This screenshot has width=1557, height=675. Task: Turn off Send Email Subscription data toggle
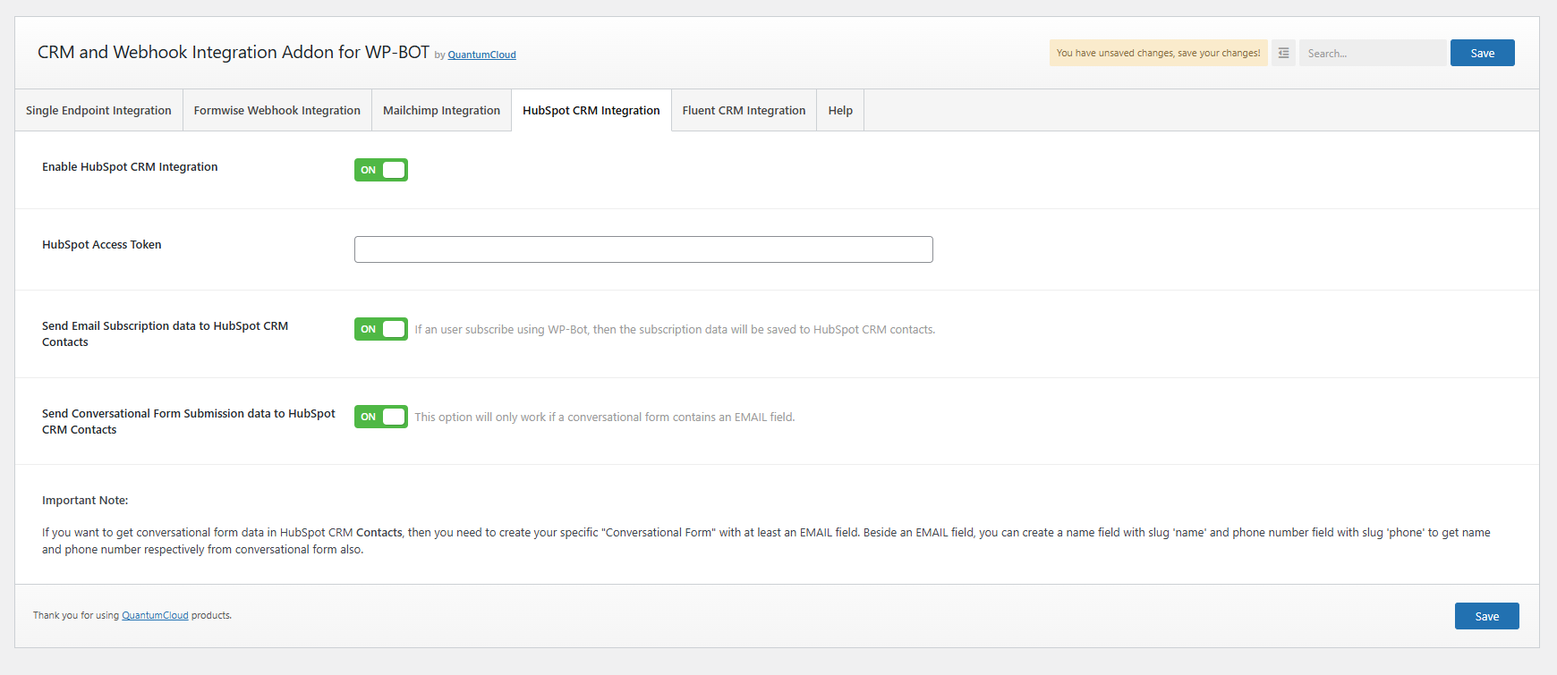[381, 329]
